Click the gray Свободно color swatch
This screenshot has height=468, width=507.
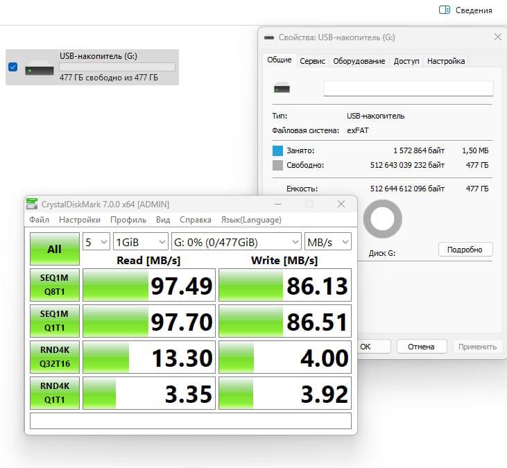pos(277,165)
